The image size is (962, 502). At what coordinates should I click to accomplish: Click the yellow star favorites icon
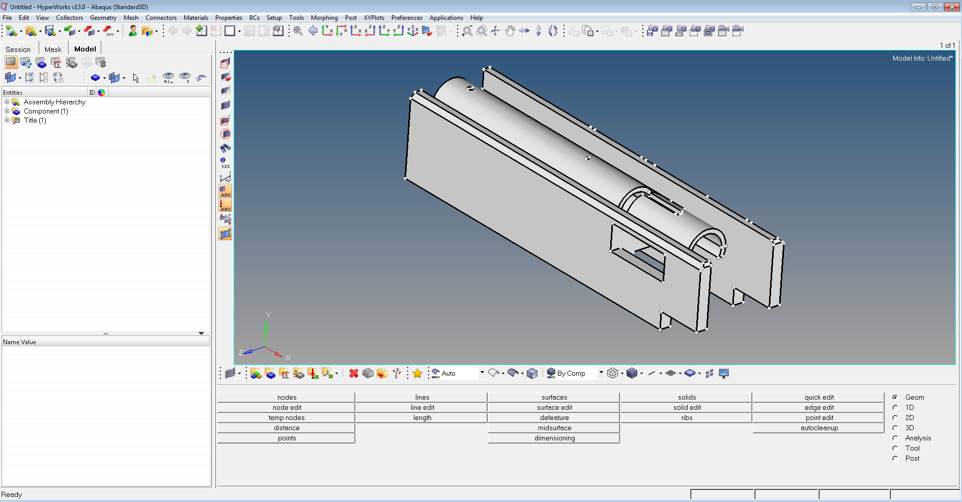click(x=417, y=374)
